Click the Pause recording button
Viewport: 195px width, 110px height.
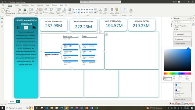point(178,103)
